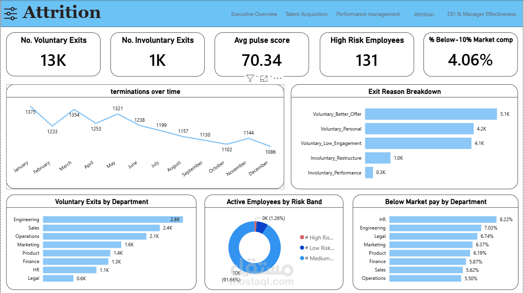Viewport: 524px width, 293px height.
Task: Select the Finance bar in Below Market pay chart
Action: point(427,261)
